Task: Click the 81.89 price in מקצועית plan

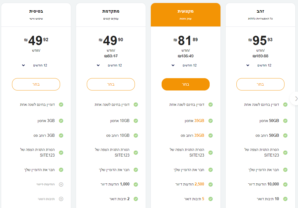Action: pyautogui.click(x=186, y=41)
